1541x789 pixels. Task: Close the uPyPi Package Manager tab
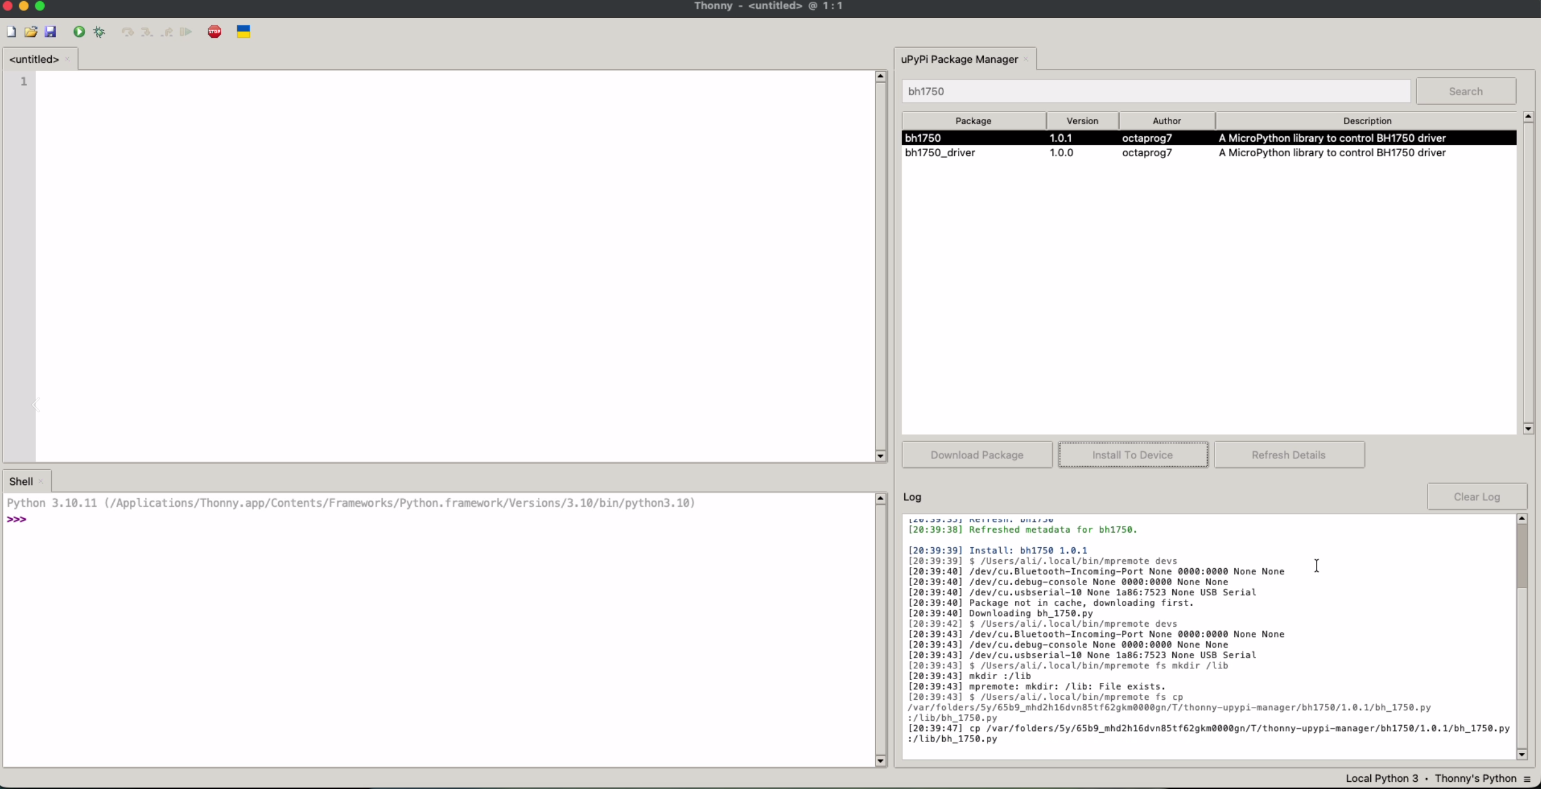pos(1026,59)
